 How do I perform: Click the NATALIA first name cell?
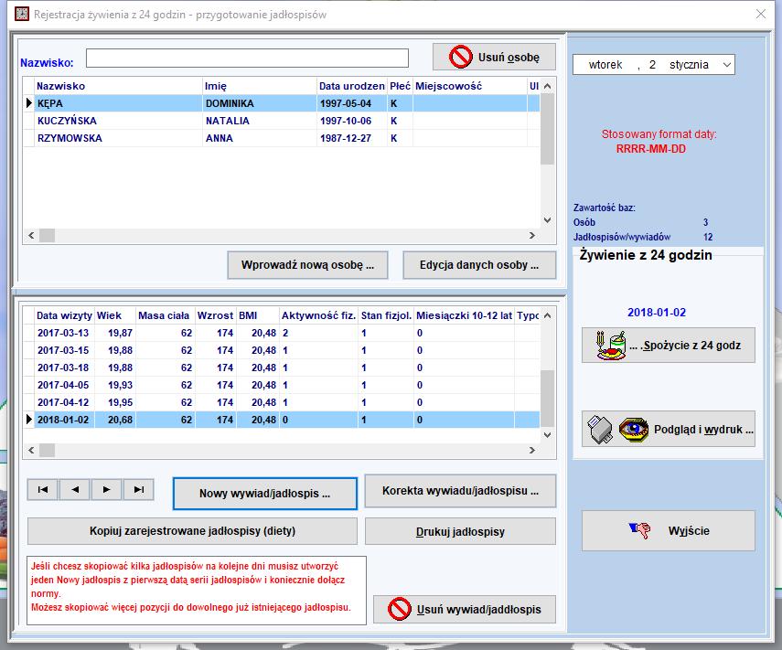(x=260, y=121)
